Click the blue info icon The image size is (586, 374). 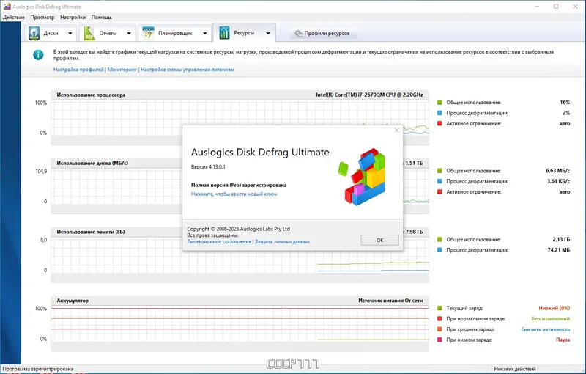(38, 54)
